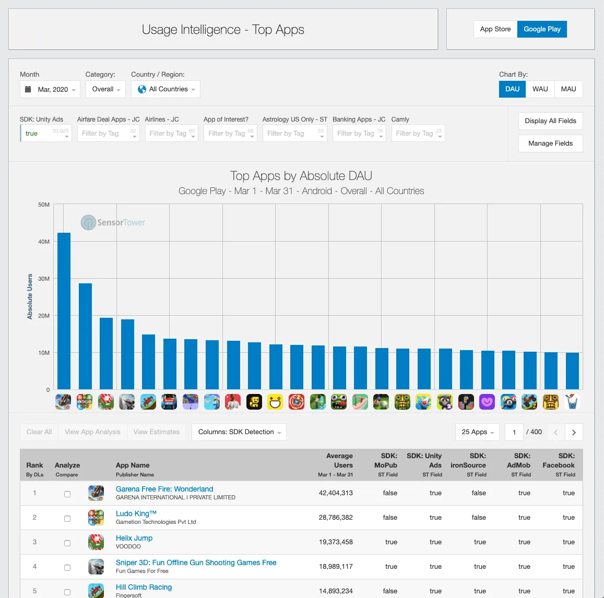Click the Helix Jump icon under the chart
This screenshot has width=604, height=598.
pyautogui.click(x=106, y=402)
